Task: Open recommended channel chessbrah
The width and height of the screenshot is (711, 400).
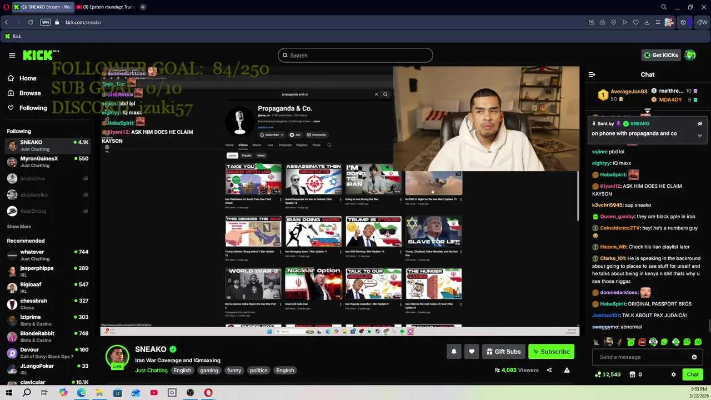Action: (x=48, y=304)
